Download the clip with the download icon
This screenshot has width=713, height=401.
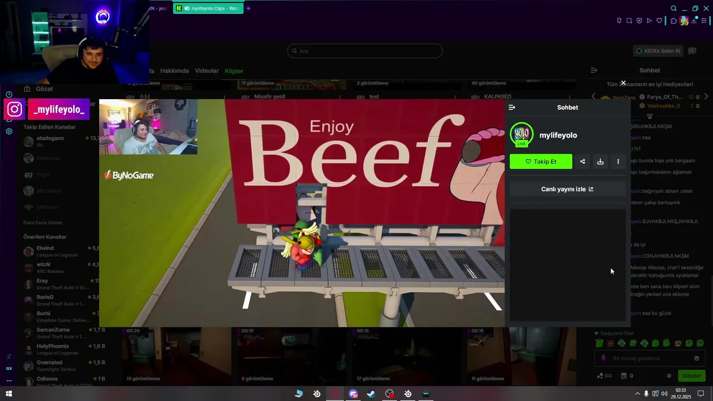600,162
